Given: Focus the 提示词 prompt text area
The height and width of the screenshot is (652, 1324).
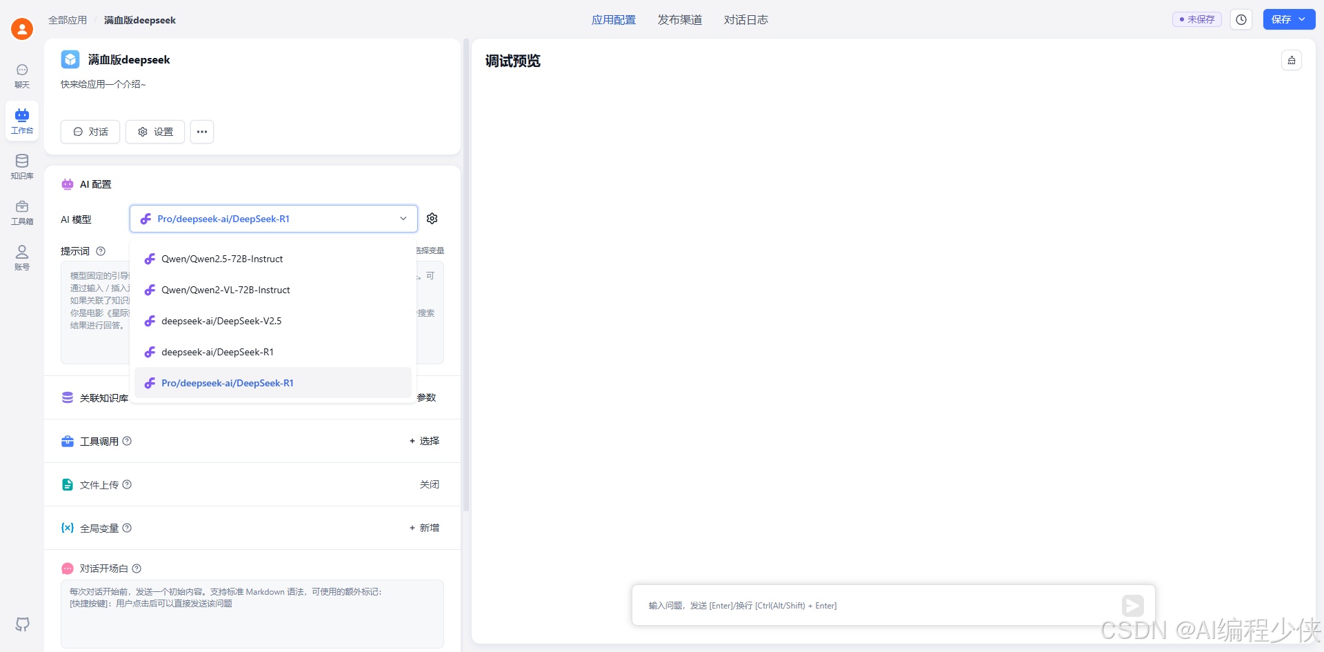Looking at the screenshot, I should [252, 313].
